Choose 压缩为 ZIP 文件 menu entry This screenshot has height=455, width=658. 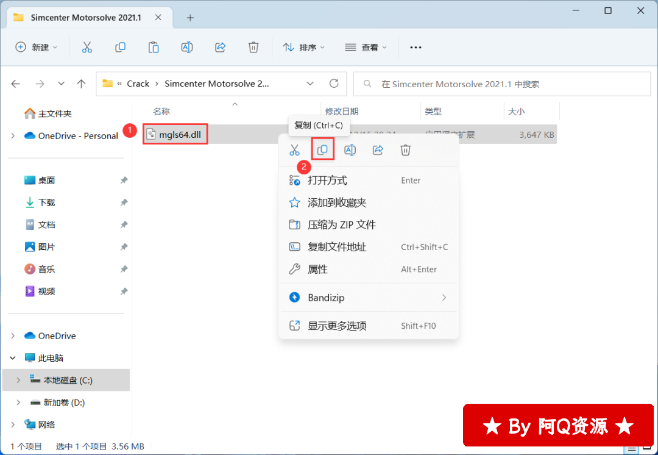[x=369, y=225]
